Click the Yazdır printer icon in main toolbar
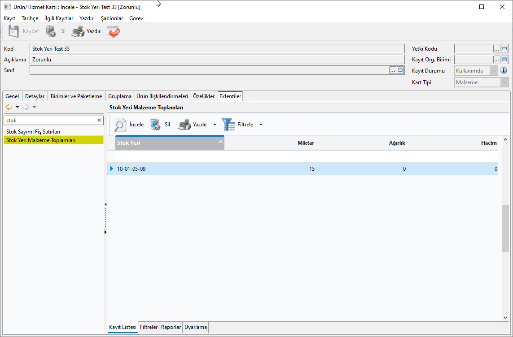 click(x=78, y=31)
